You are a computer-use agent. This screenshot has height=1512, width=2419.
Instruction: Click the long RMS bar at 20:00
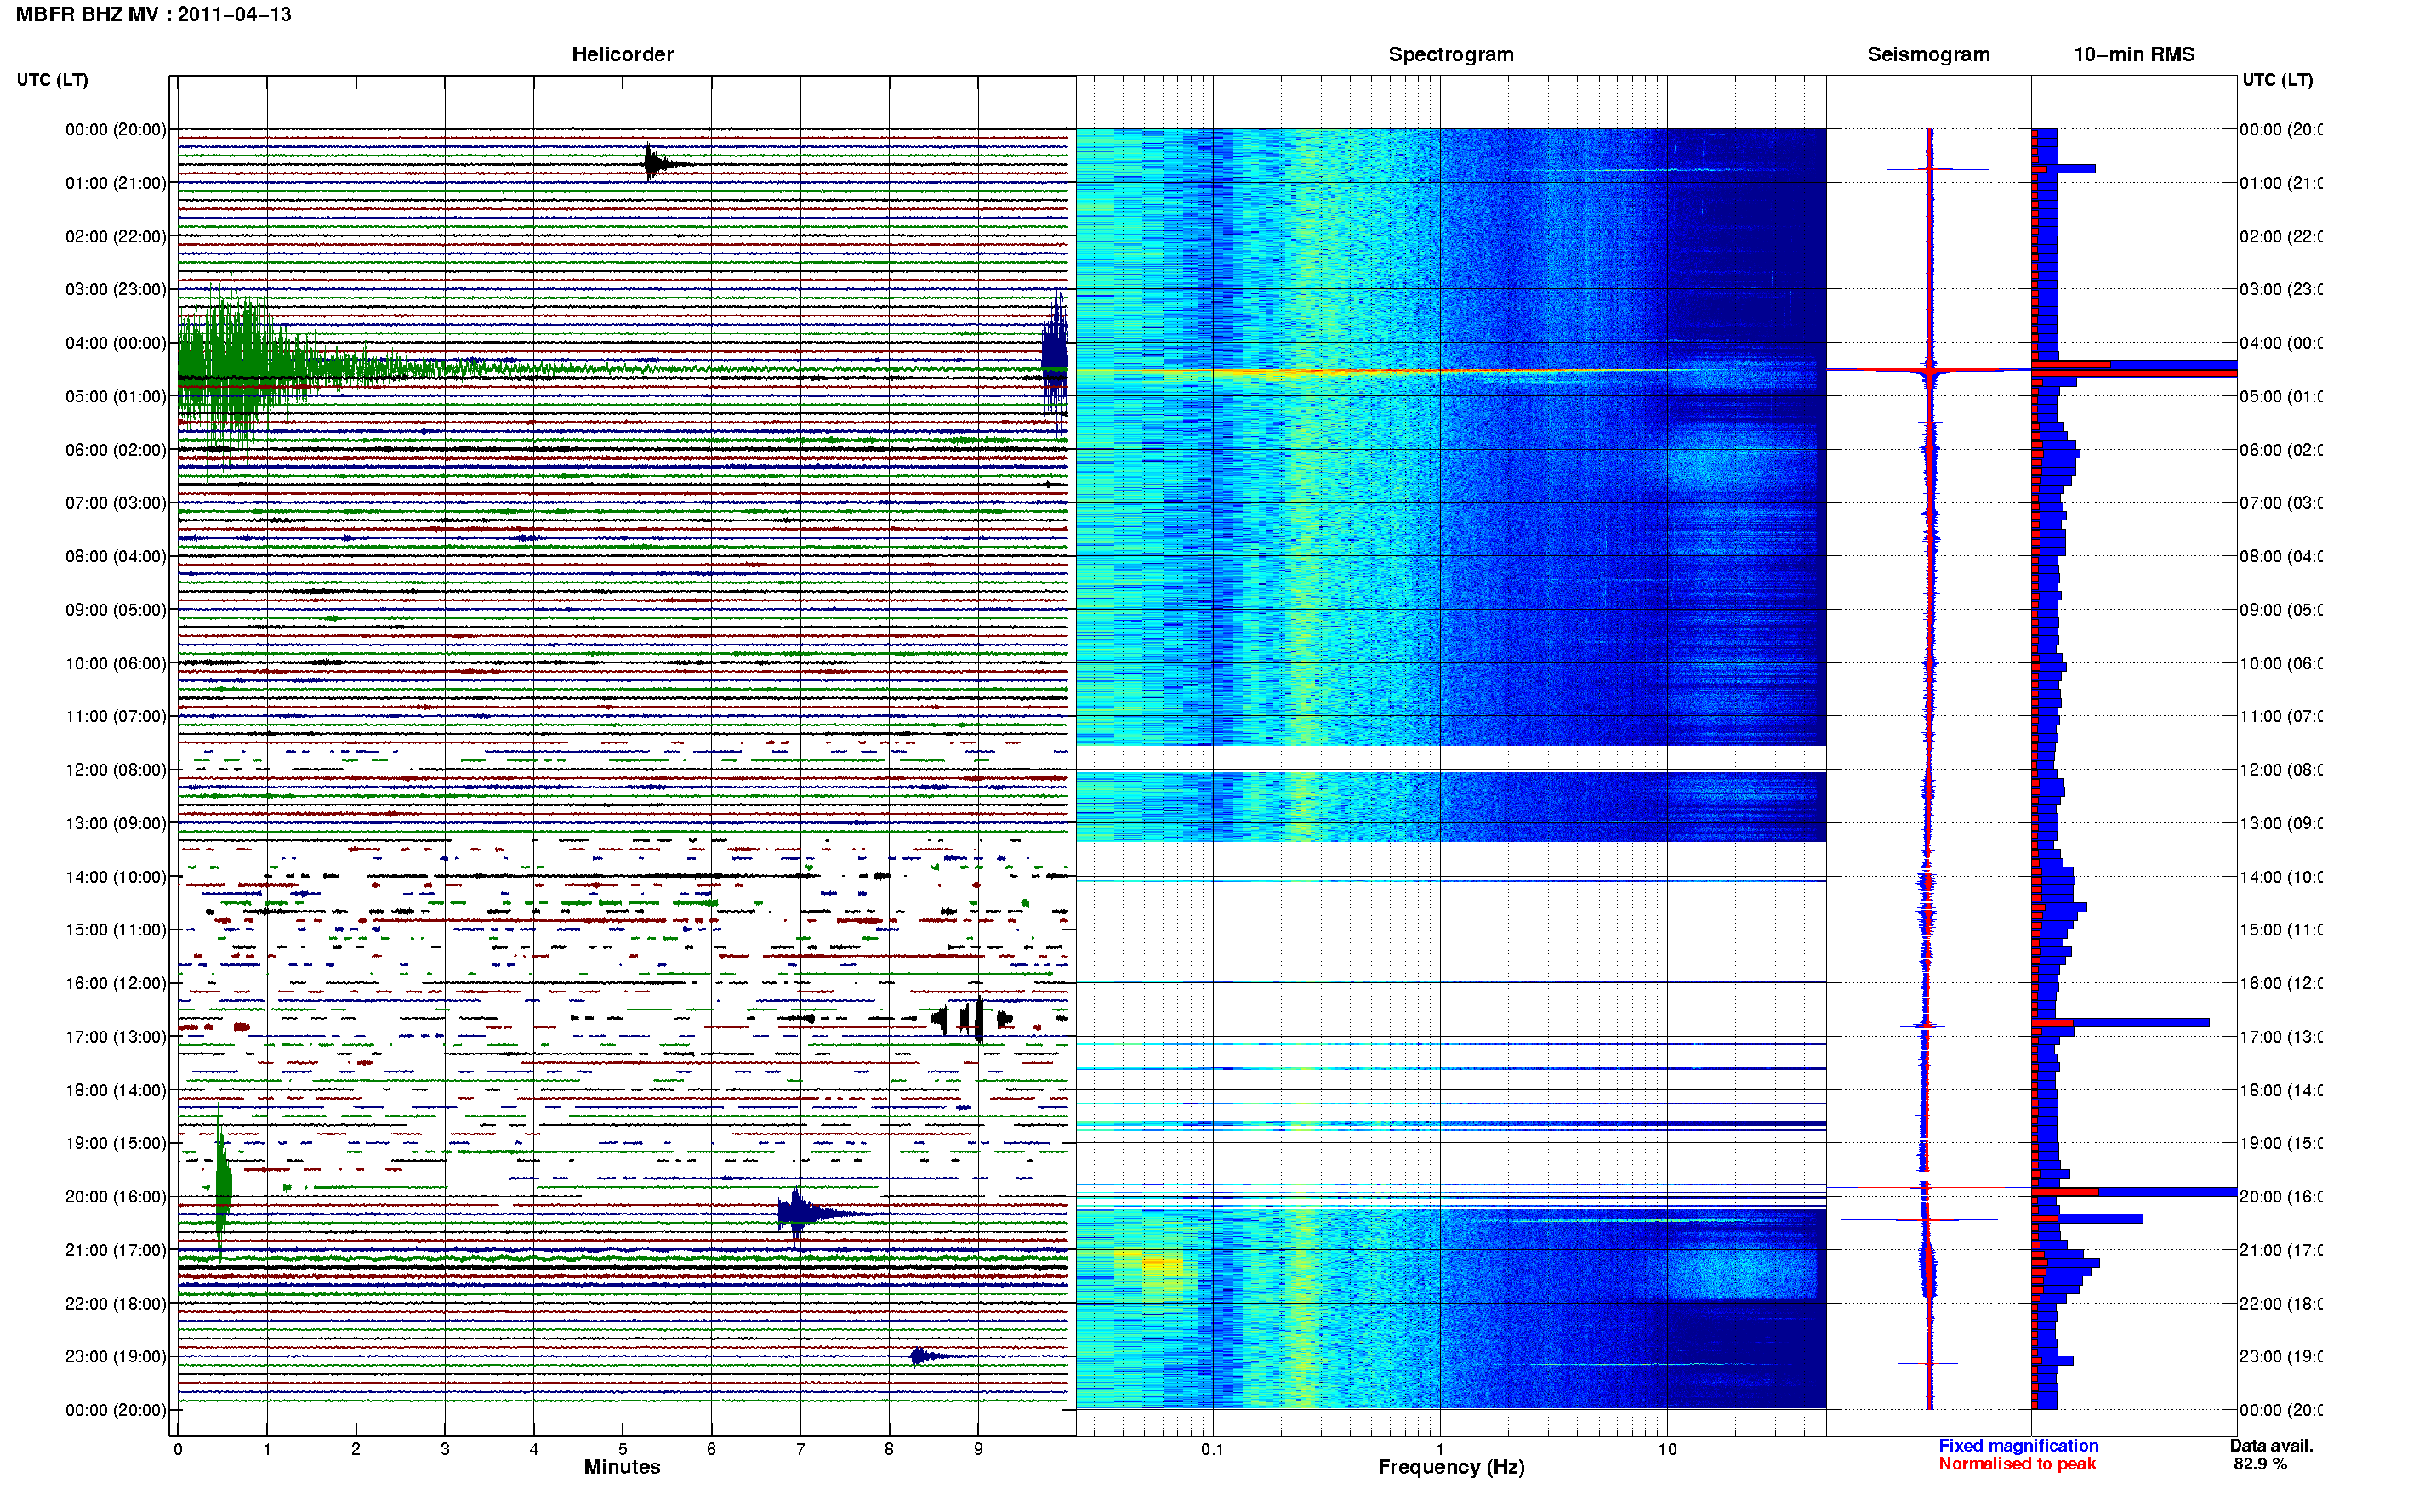[x=2134, y=1191]
